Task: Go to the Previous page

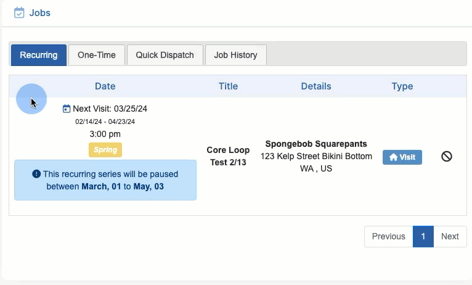Action: tap(388, 236)
